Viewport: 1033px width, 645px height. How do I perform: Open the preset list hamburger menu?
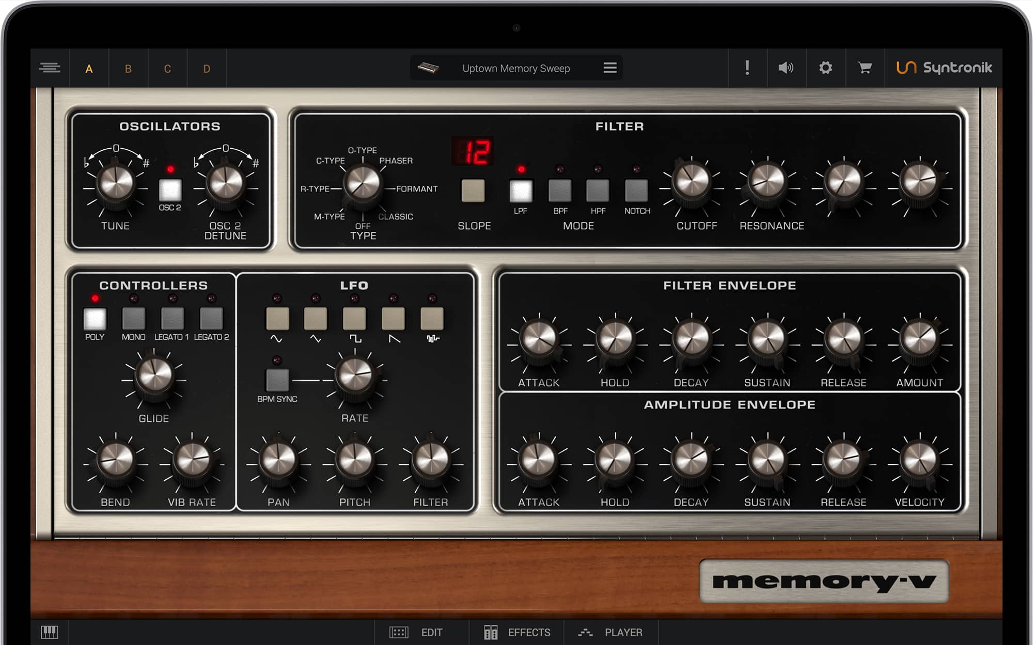610,68
